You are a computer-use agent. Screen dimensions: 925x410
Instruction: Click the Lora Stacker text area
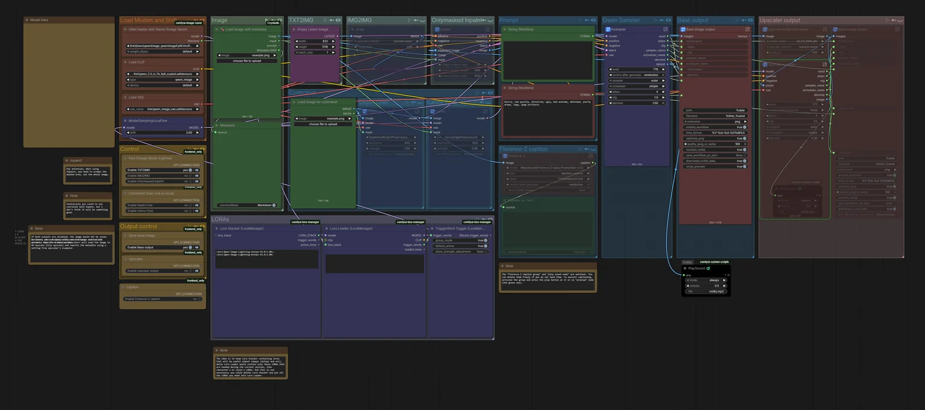[267, 259]
